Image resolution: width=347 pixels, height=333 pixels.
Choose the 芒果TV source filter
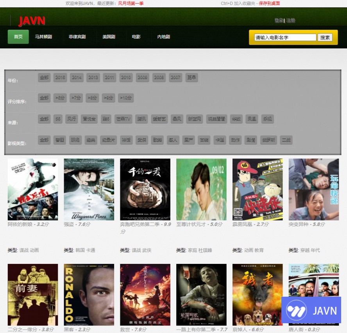123,119
